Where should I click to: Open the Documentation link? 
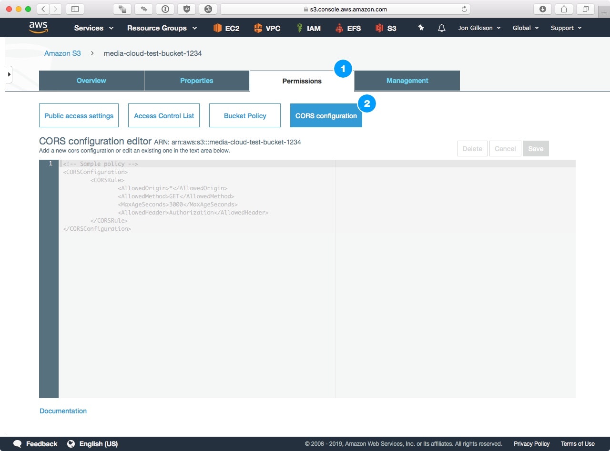click(63, 411)
